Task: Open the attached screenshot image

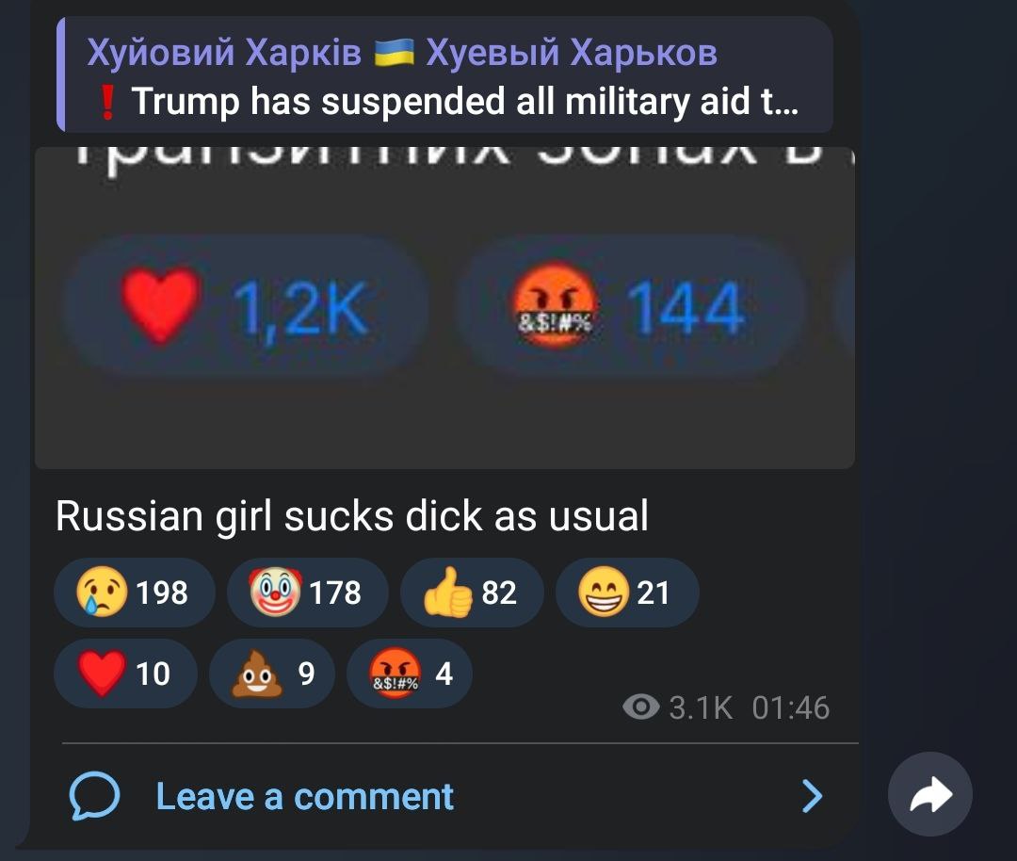Action: point(444,307)
